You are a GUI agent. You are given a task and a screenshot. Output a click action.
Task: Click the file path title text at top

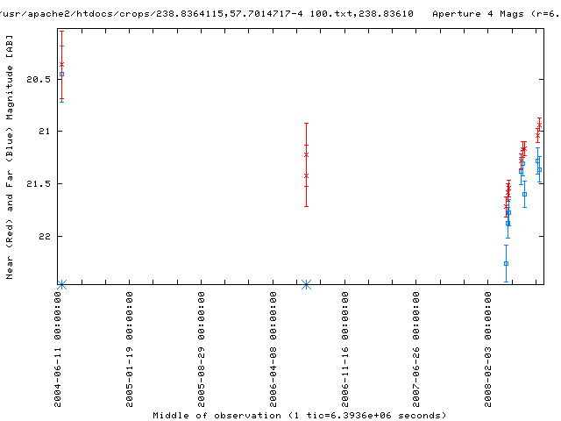tap(207, 14)
